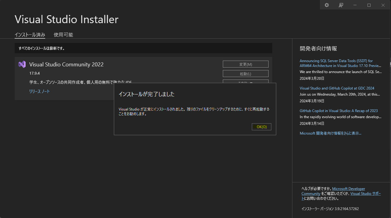Modify the installation via 変更(M)

click(x=245, y=64)
